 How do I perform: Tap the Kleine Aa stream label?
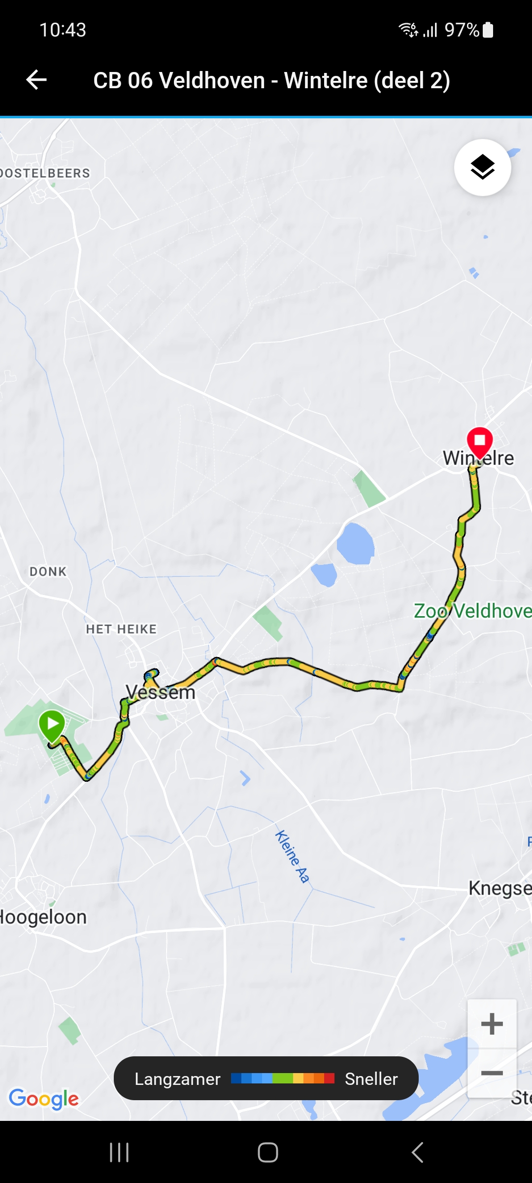pos(292,857)
